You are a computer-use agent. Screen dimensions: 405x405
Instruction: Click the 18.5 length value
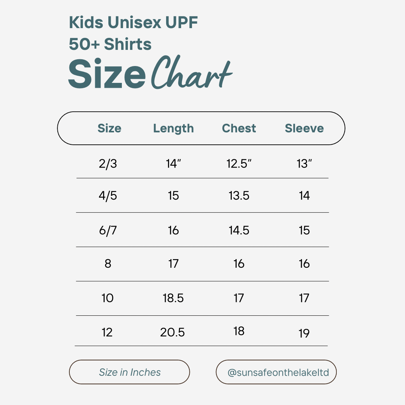pos(173,298)
